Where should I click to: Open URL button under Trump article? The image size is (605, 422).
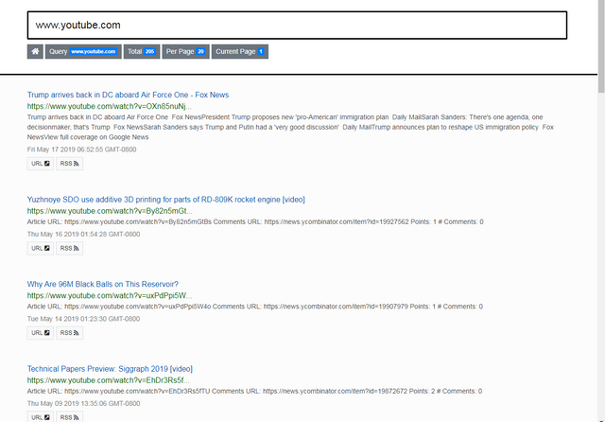(41, 164)
